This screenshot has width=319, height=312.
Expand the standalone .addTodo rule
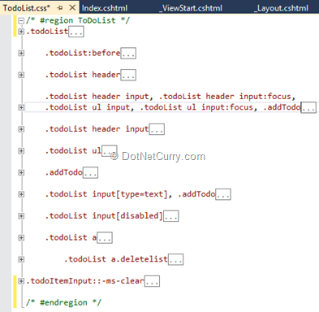[x=21, y=172]
